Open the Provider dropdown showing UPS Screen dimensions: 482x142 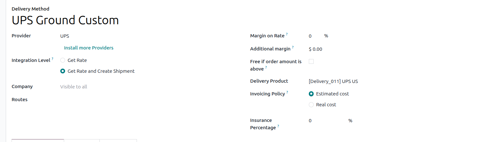point(96,36)
